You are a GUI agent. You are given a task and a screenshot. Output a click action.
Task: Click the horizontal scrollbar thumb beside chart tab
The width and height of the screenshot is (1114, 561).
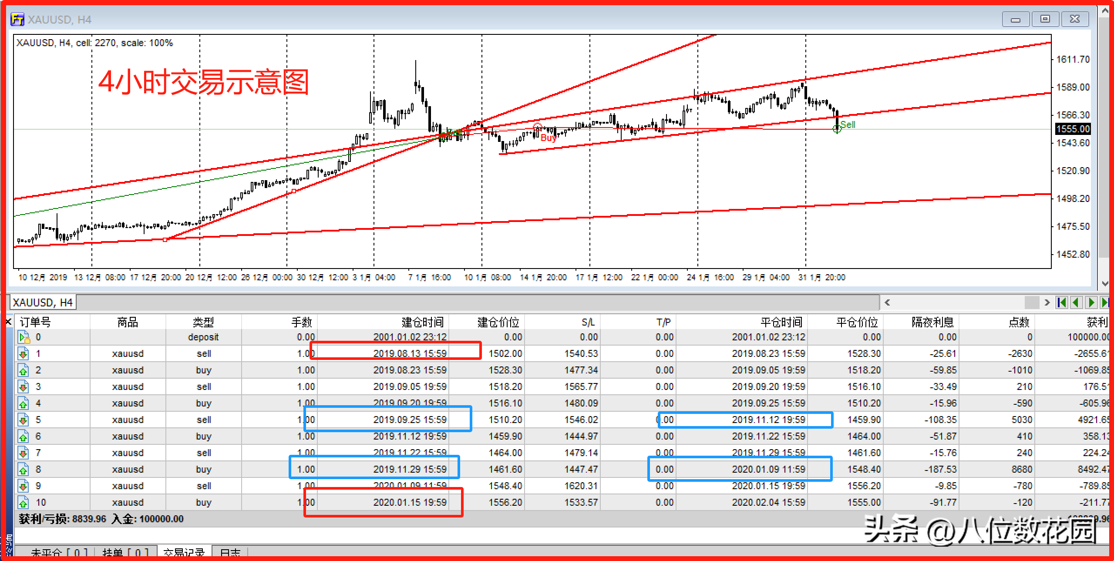(x=1032, y=302)
